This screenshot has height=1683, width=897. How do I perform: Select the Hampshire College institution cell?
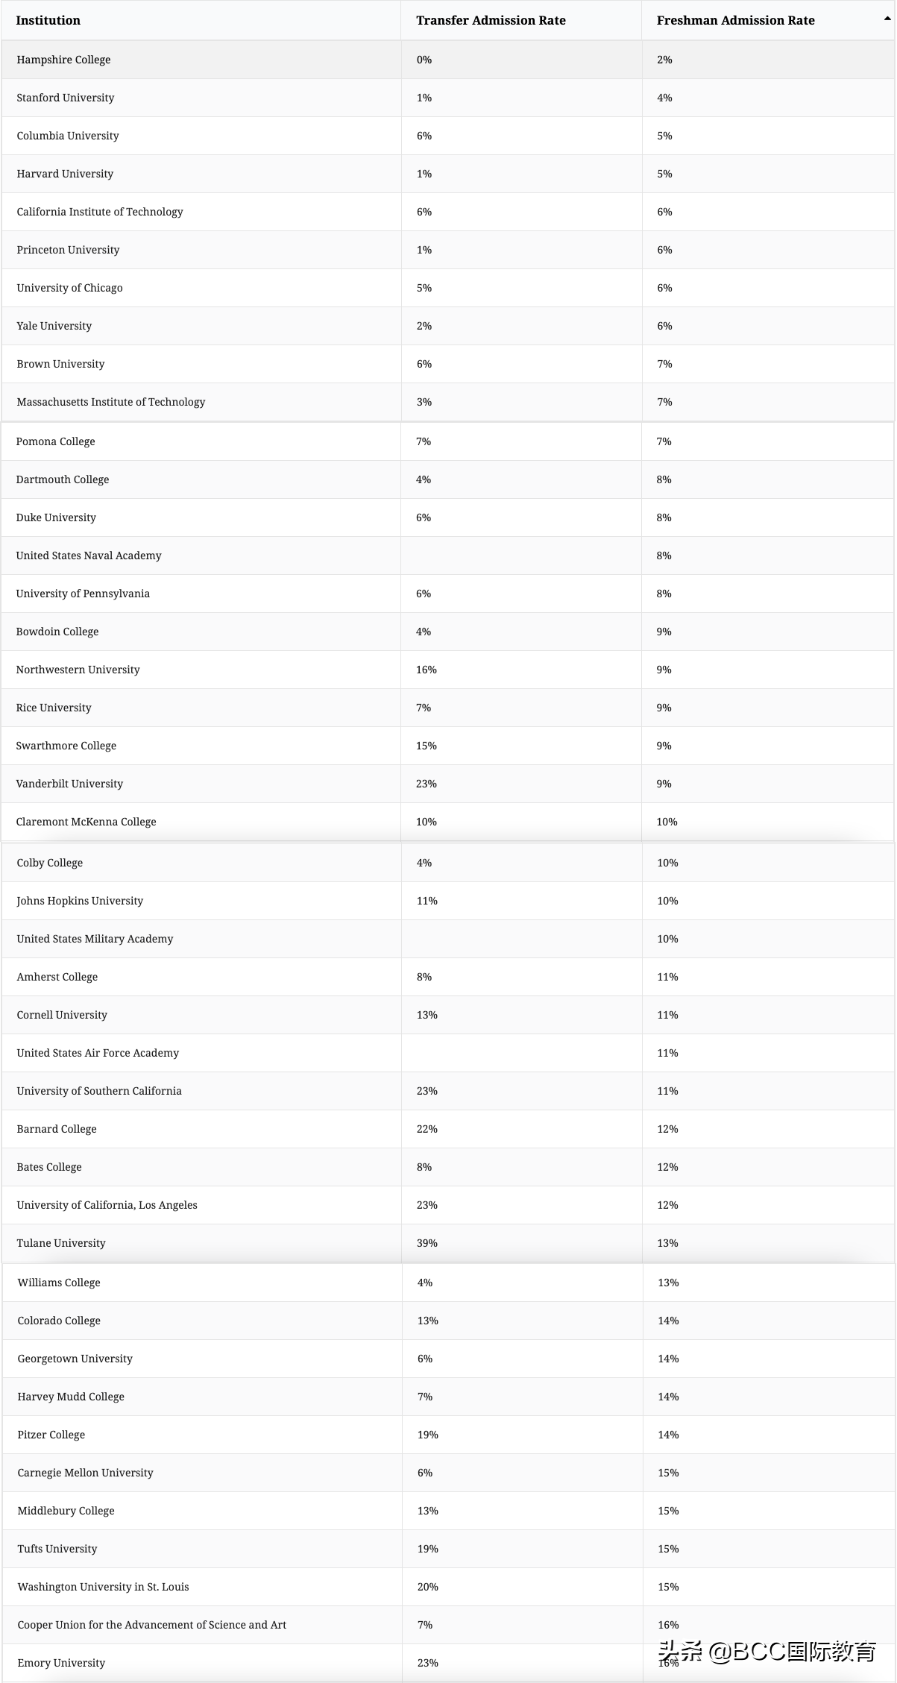click(x=63, y=60)
